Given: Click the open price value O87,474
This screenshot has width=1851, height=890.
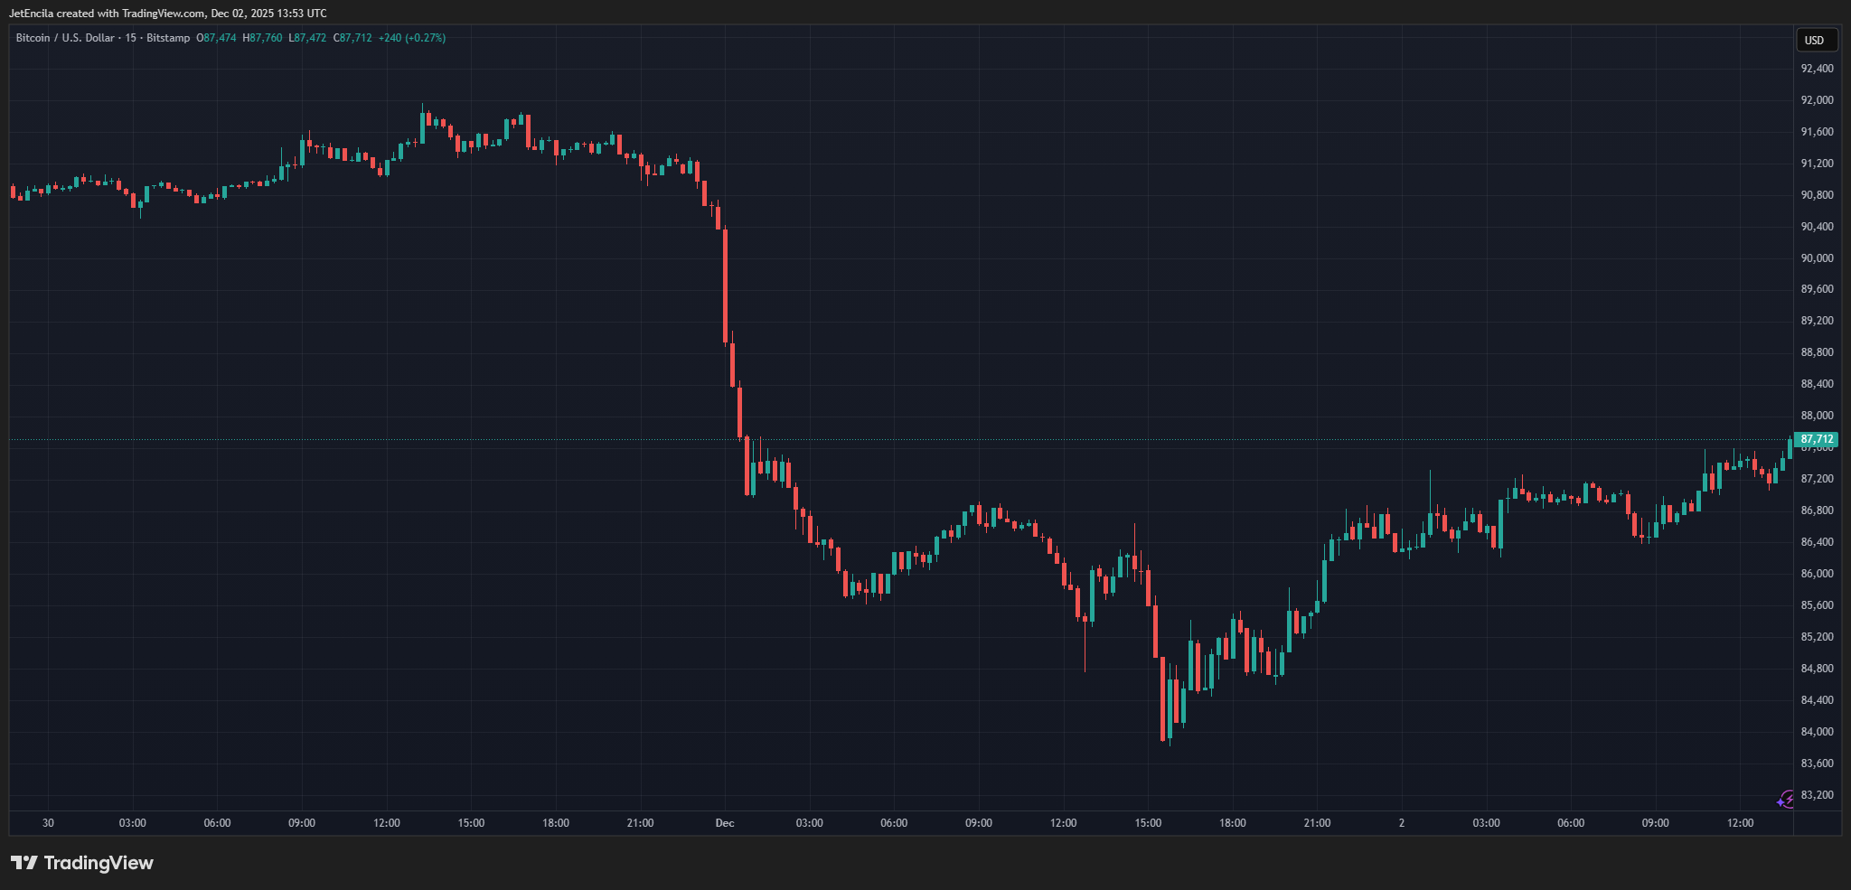Looking at the screenshot, I should pyautogui.click(x=216, y=38).
